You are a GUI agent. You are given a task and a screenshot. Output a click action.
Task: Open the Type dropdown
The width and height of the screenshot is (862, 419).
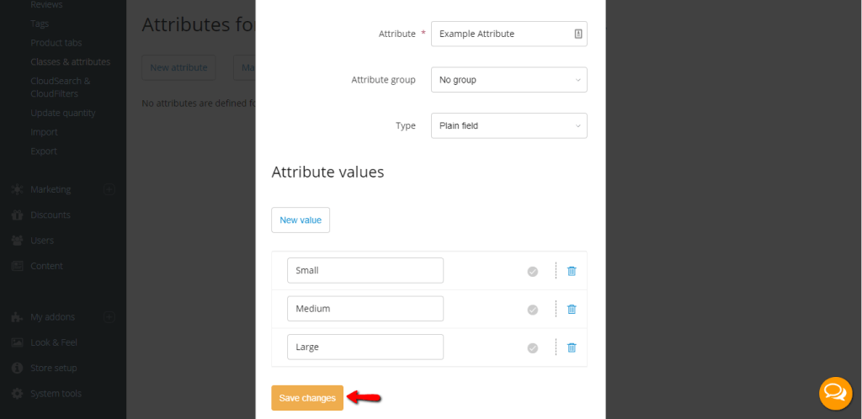(509, 125)
